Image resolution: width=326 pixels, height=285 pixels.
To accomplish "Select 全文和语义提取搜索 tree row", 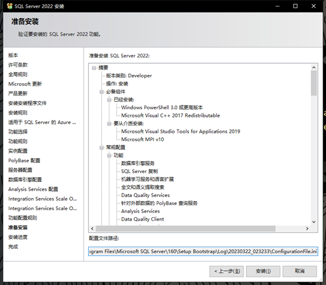I will tap(142, 187).
